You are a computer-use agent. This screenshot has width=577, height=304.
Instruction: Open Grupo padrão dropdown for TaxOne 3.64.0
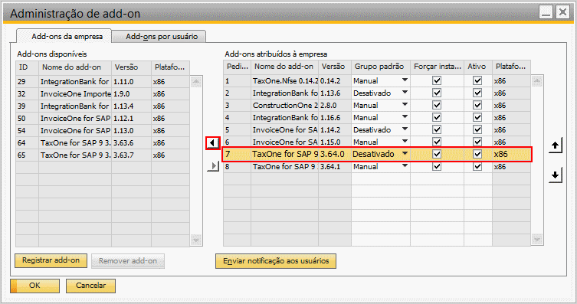click(x=405, y=154)
